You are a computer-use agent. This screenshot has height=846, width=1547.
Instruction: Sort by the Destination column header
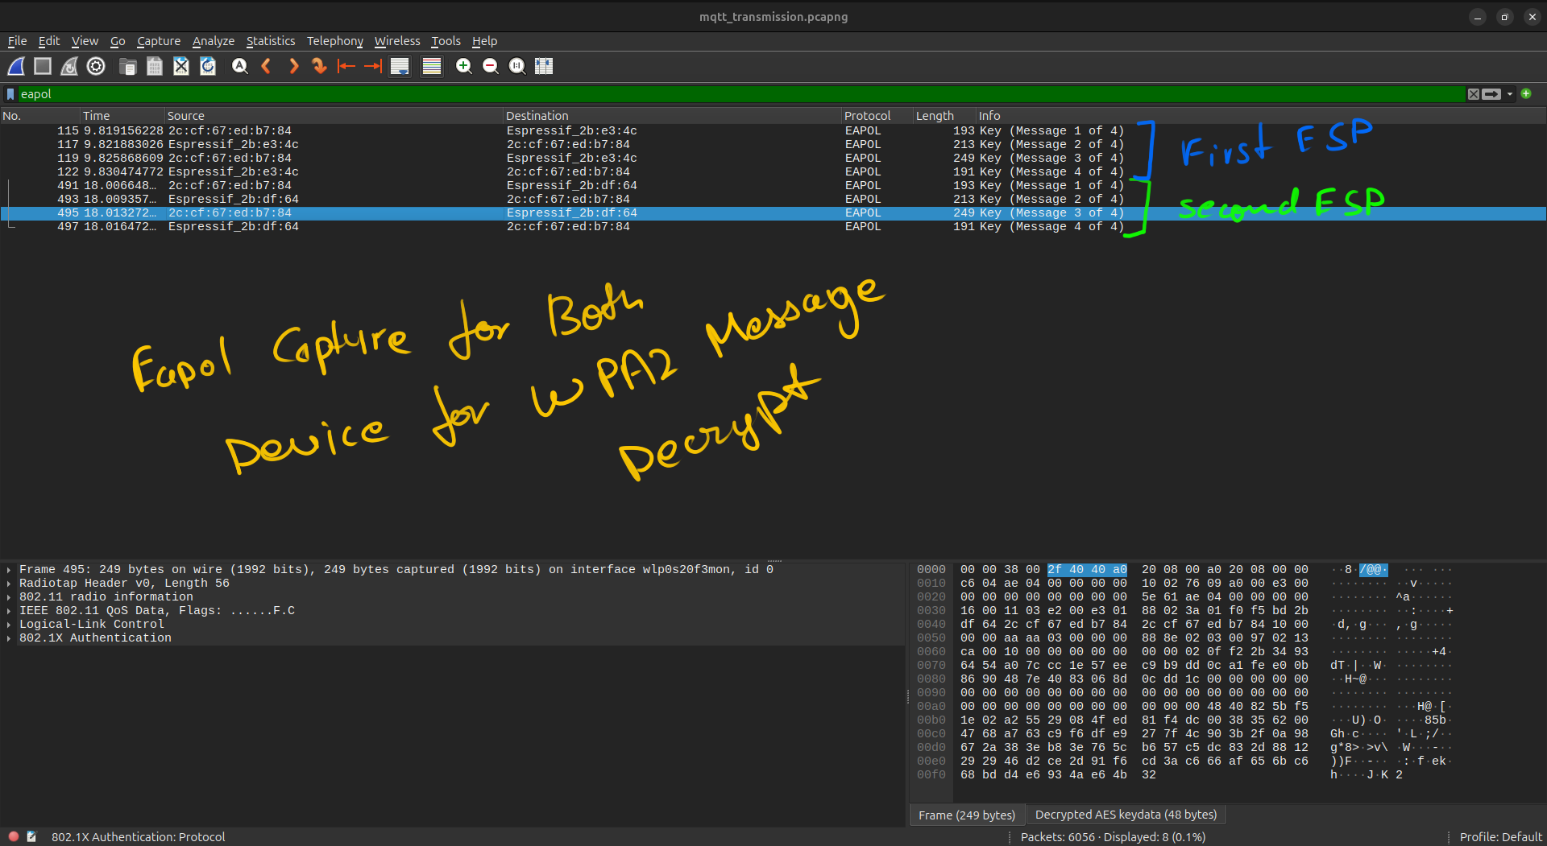(673, 116)
